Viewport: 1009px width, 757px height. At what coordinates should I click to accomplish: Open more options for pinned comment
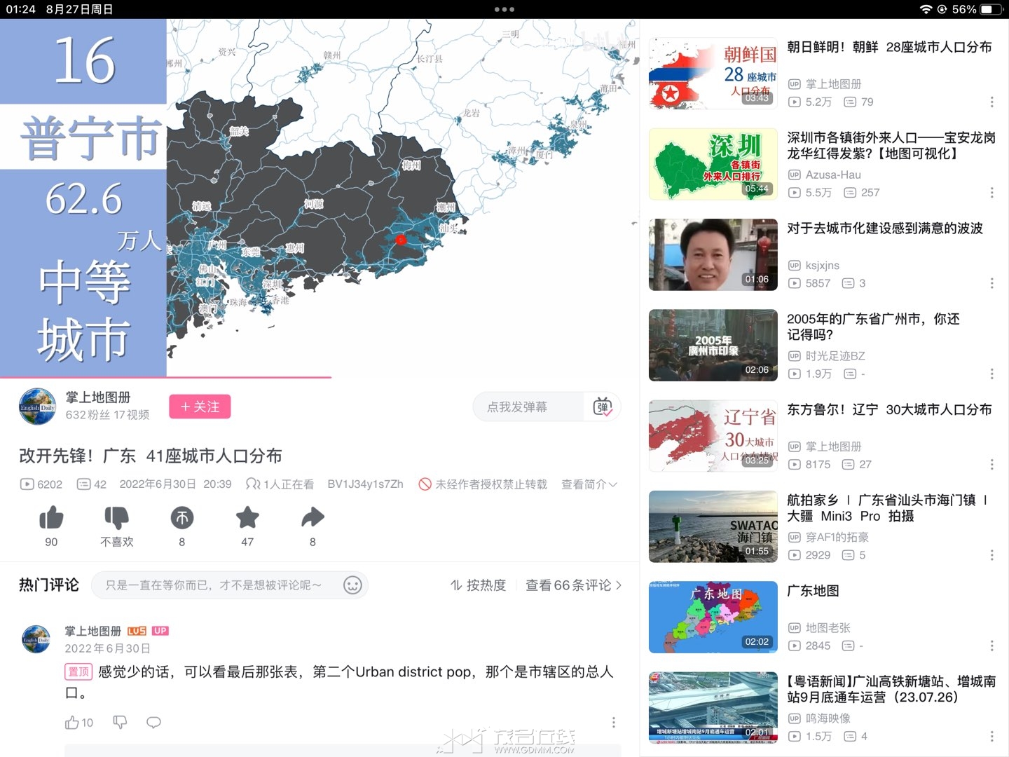click(614, 722)
